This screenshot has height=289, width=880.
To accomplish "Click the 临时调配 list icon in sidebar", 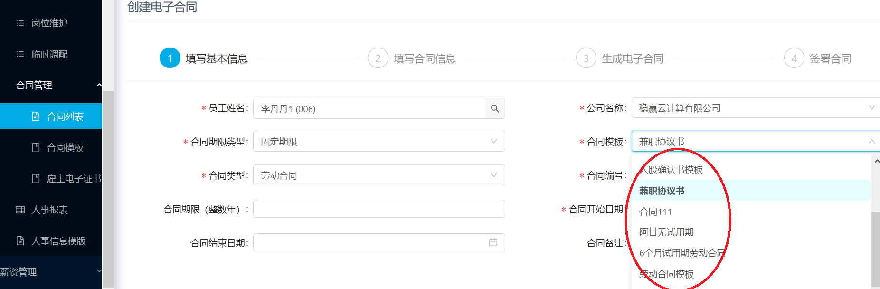I will (x=20, y=54).
